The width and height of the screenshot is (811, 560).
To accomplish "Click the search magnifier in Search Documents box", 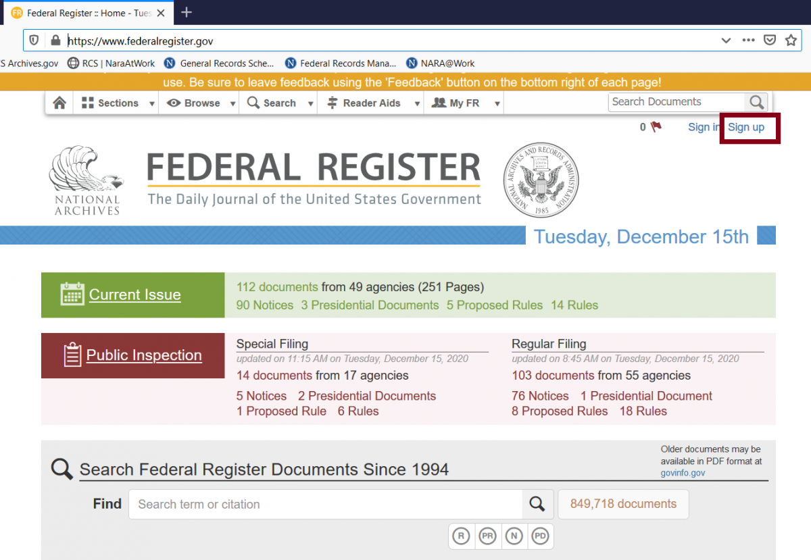I will pos(756,103).
